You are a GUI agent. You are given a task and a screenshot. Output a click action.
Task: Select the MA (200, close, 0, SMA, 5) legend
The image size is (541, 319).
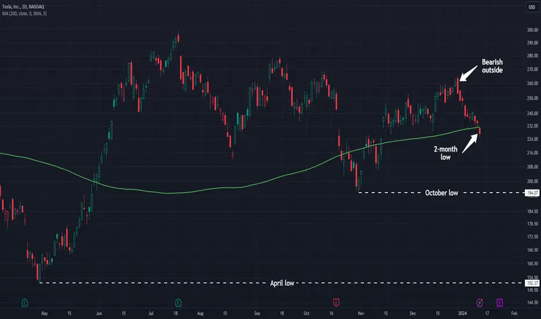click(24, 13)
